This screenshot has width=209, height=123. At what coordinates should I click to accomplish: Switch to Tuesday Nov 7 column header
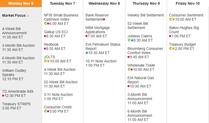point(62,3)
